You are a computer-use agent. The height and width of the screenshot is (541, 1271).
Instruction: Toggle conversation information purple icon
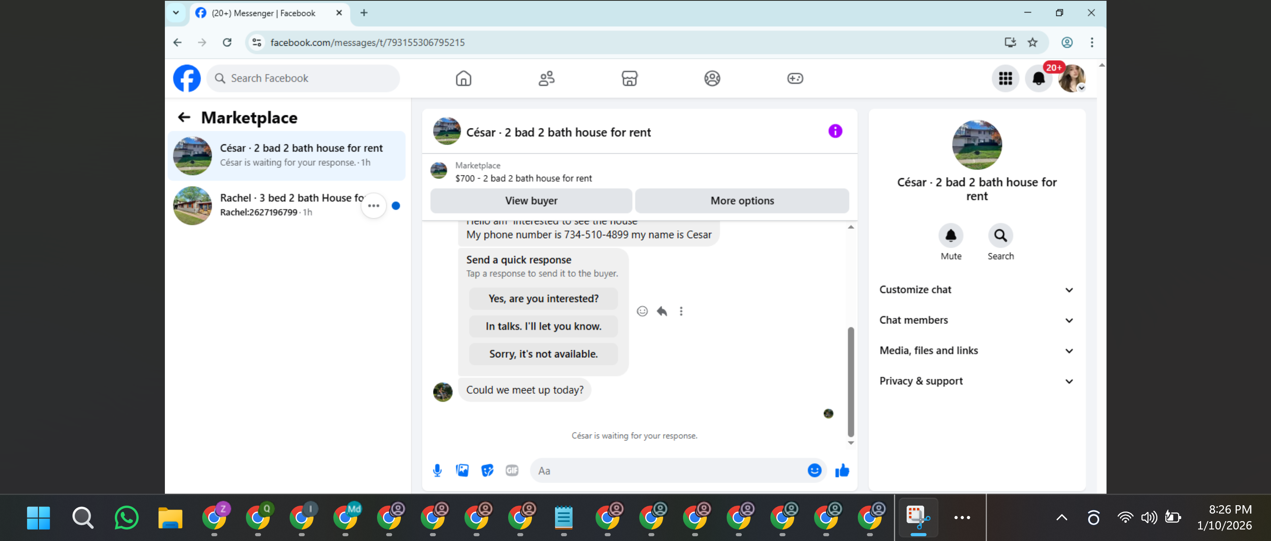[835, 131]
